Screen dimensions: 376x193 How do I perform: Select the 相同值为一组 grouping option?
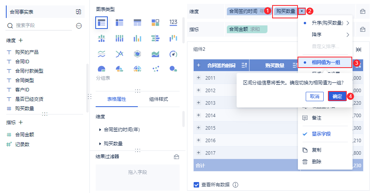tap(325, 63)
